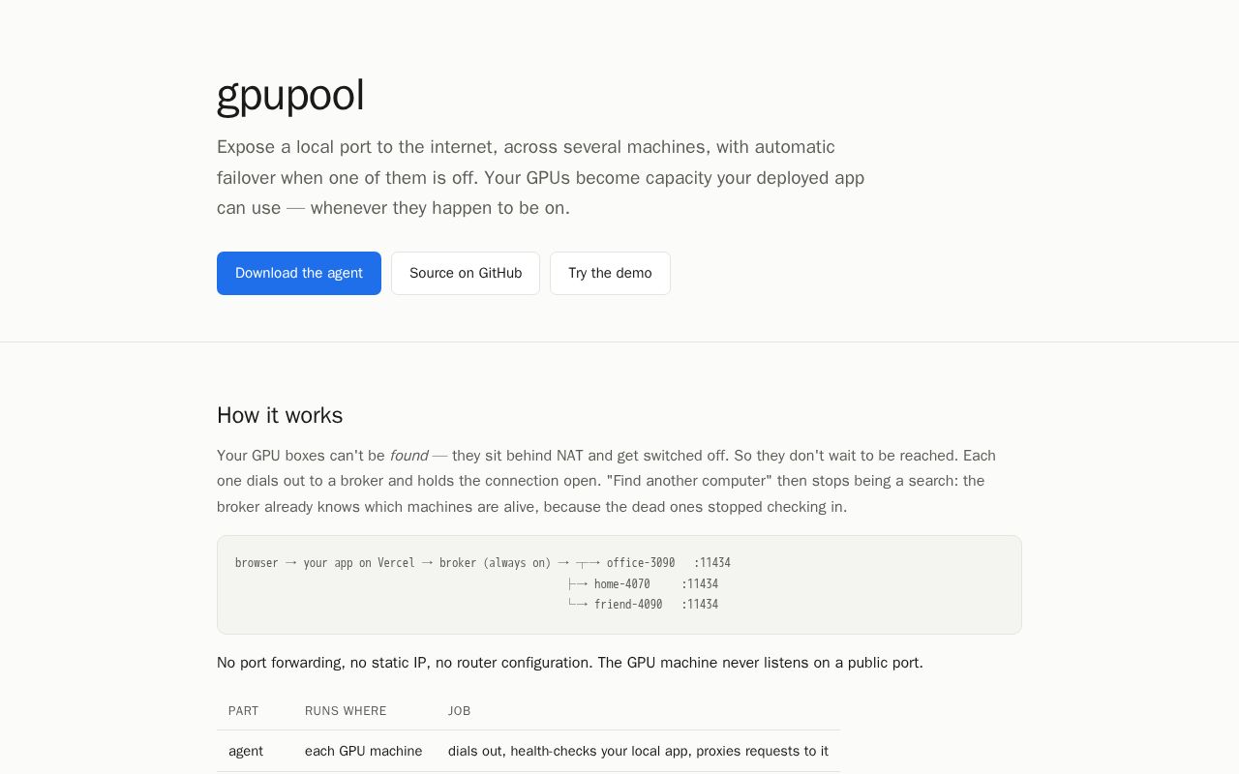The image size is (1239, 774).
Task: Click the Download the agent button
Action: (x=299, y=273)
